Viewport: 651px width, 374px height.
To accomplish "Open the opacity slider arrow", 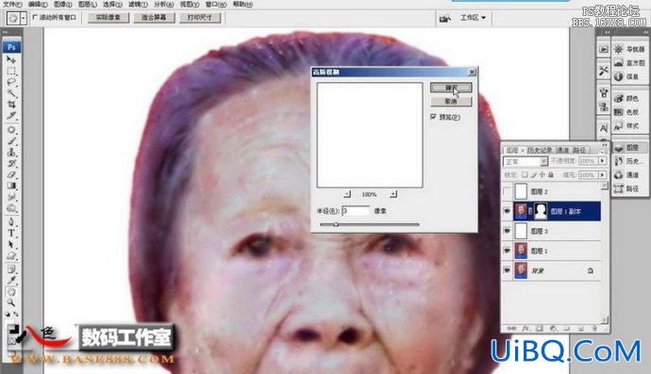I will (603, 161).
